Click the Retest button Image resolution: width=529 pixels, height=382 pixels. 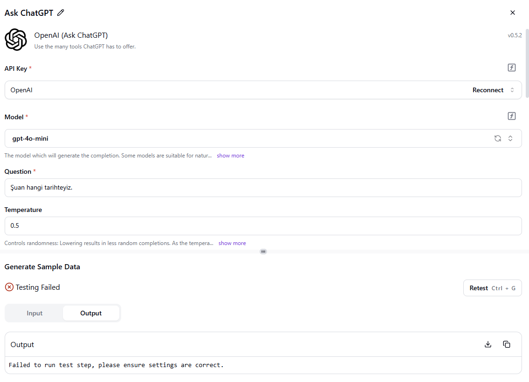pyautogui.click(x=493, y=288)
